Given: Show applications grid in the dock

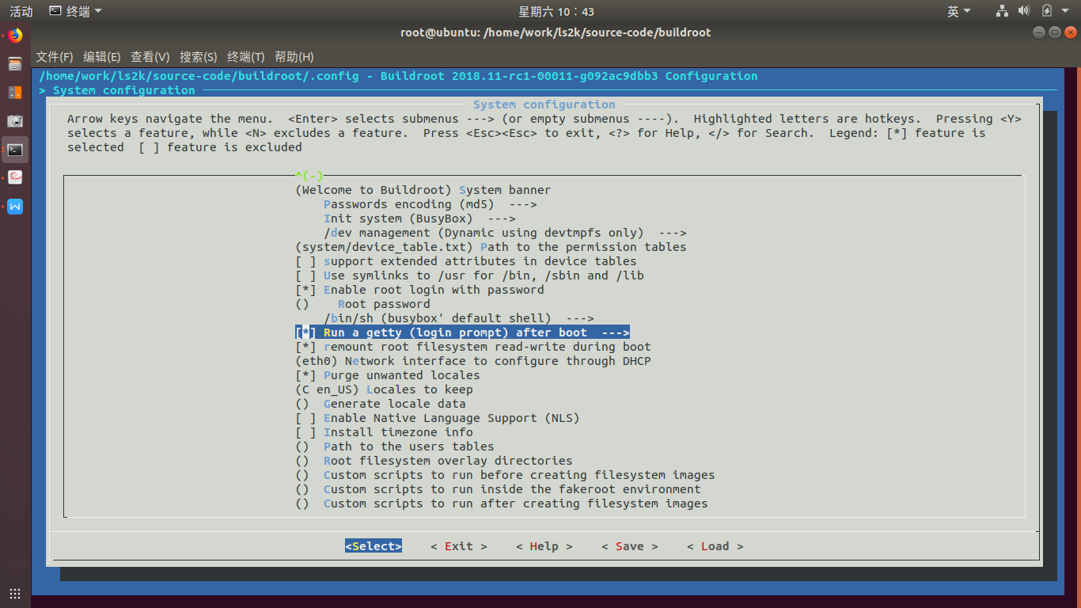Looking at the screenshot, I should pos(15,593).
